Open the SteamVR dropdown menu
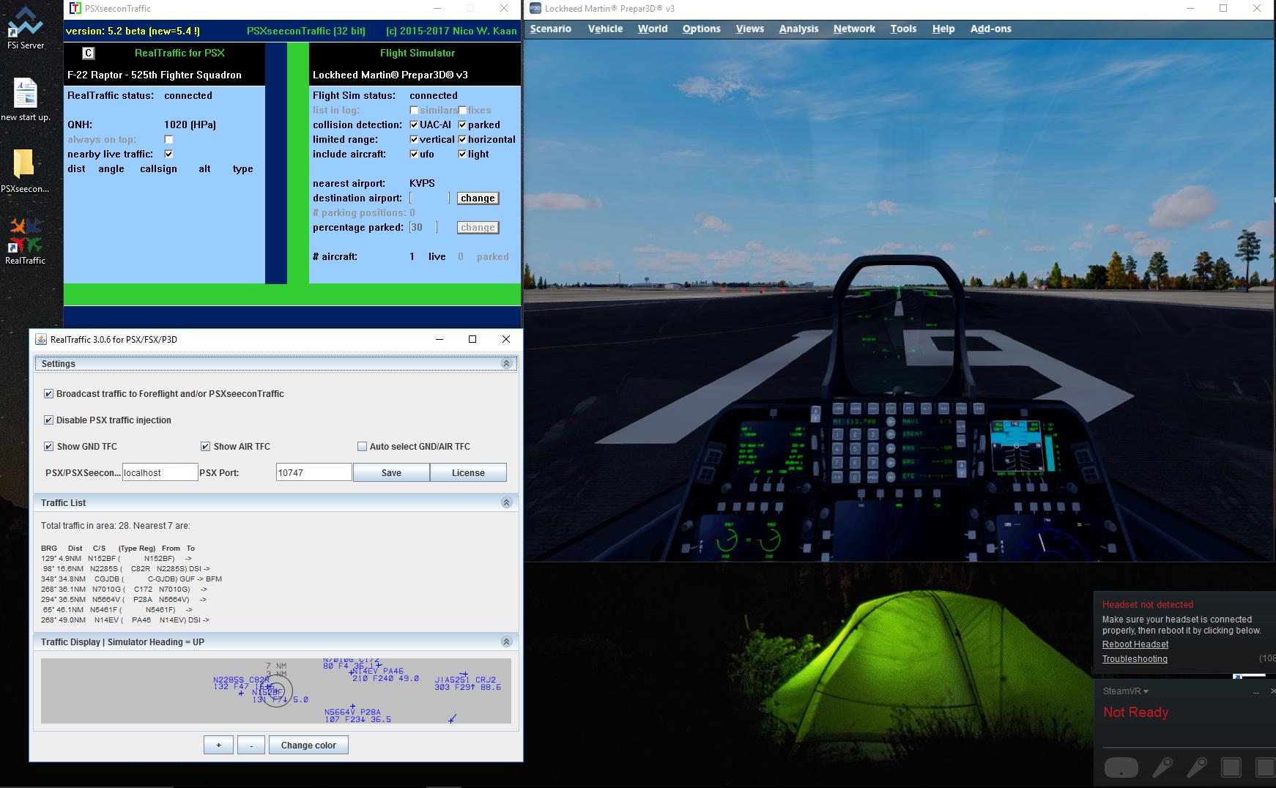Screen dimensions: 1276x788 click(x=1126, y=691)
